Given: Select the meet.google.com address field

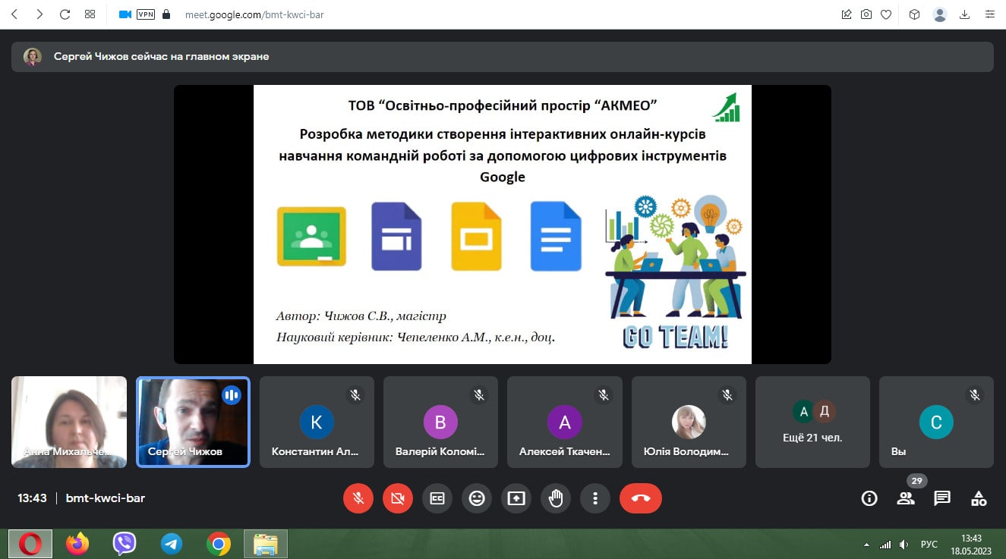Looking at the screenshot, I should (254, 14).
